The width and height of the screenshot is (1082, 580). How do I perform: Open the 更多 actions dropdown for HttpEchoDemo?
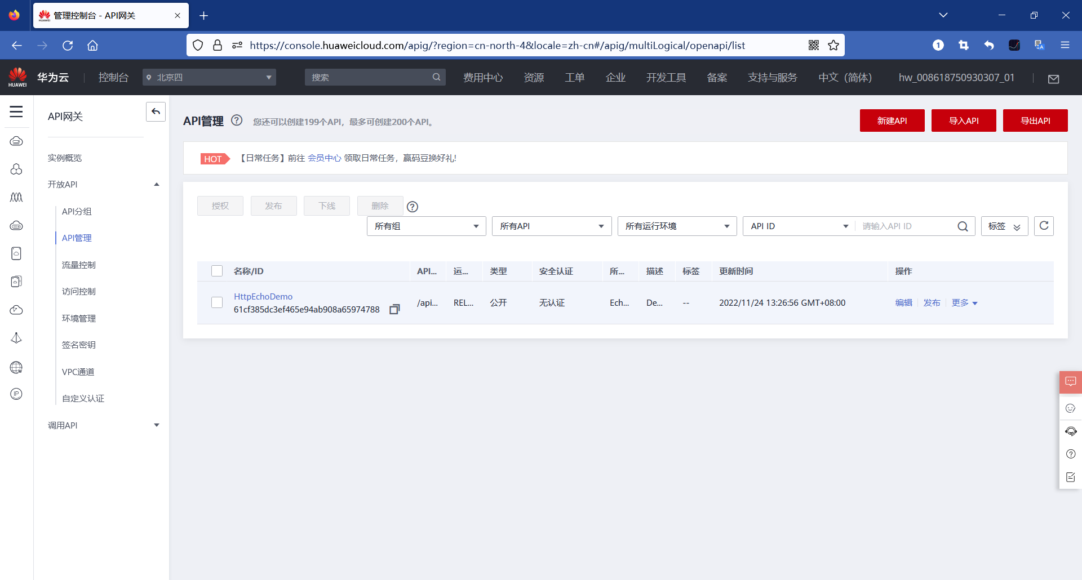(964, 303)
